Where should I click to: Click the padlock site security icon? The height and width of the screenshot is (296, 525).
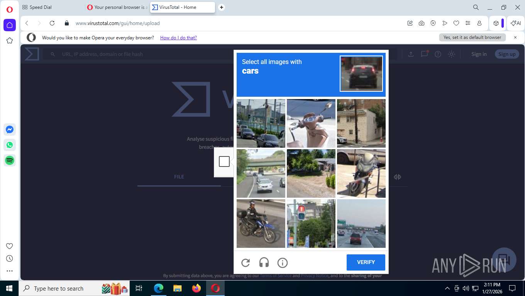pyautogui.click(x=67, y=23)
